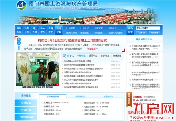The height and width of the screenshot is (121, 176).
Task: Open the 专题专栏 nav item
Action: [51, 30]
